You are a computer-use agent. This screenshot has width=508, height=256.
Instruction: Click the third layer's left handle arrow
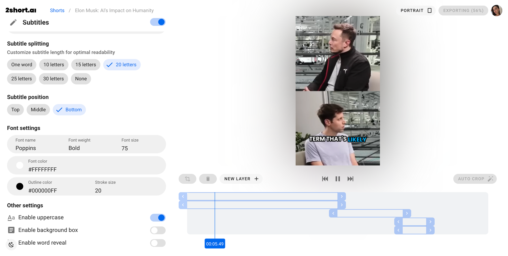[333, 213]
